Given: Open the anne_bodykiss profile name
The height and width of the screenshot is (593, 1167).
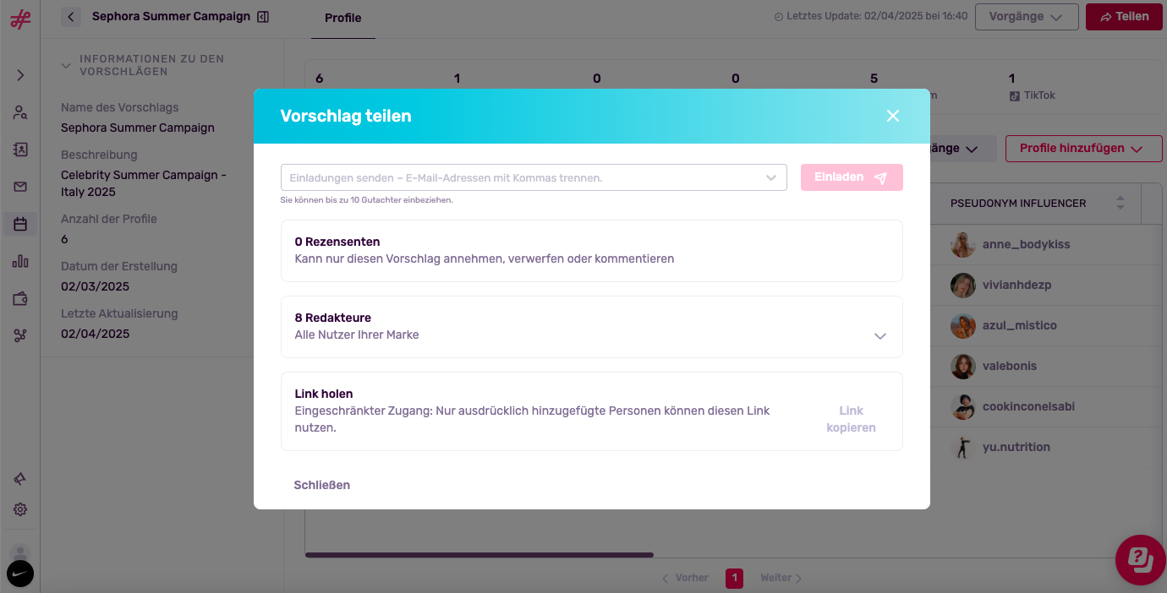Looking at the screenshot, I should [1026, 244].
